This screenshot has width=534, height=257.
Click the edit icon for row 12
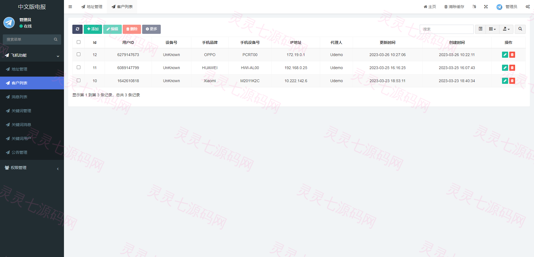point(505,55)
